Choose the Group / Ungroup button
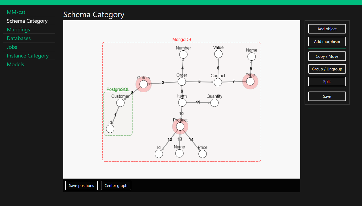 327,69
